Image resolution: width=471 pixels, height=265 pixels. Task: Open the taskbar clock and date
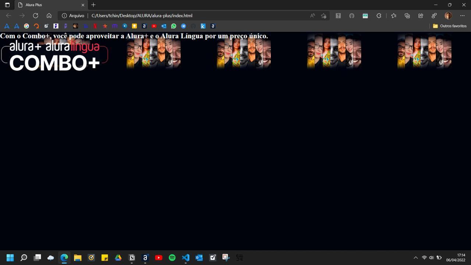click(456, 257)
